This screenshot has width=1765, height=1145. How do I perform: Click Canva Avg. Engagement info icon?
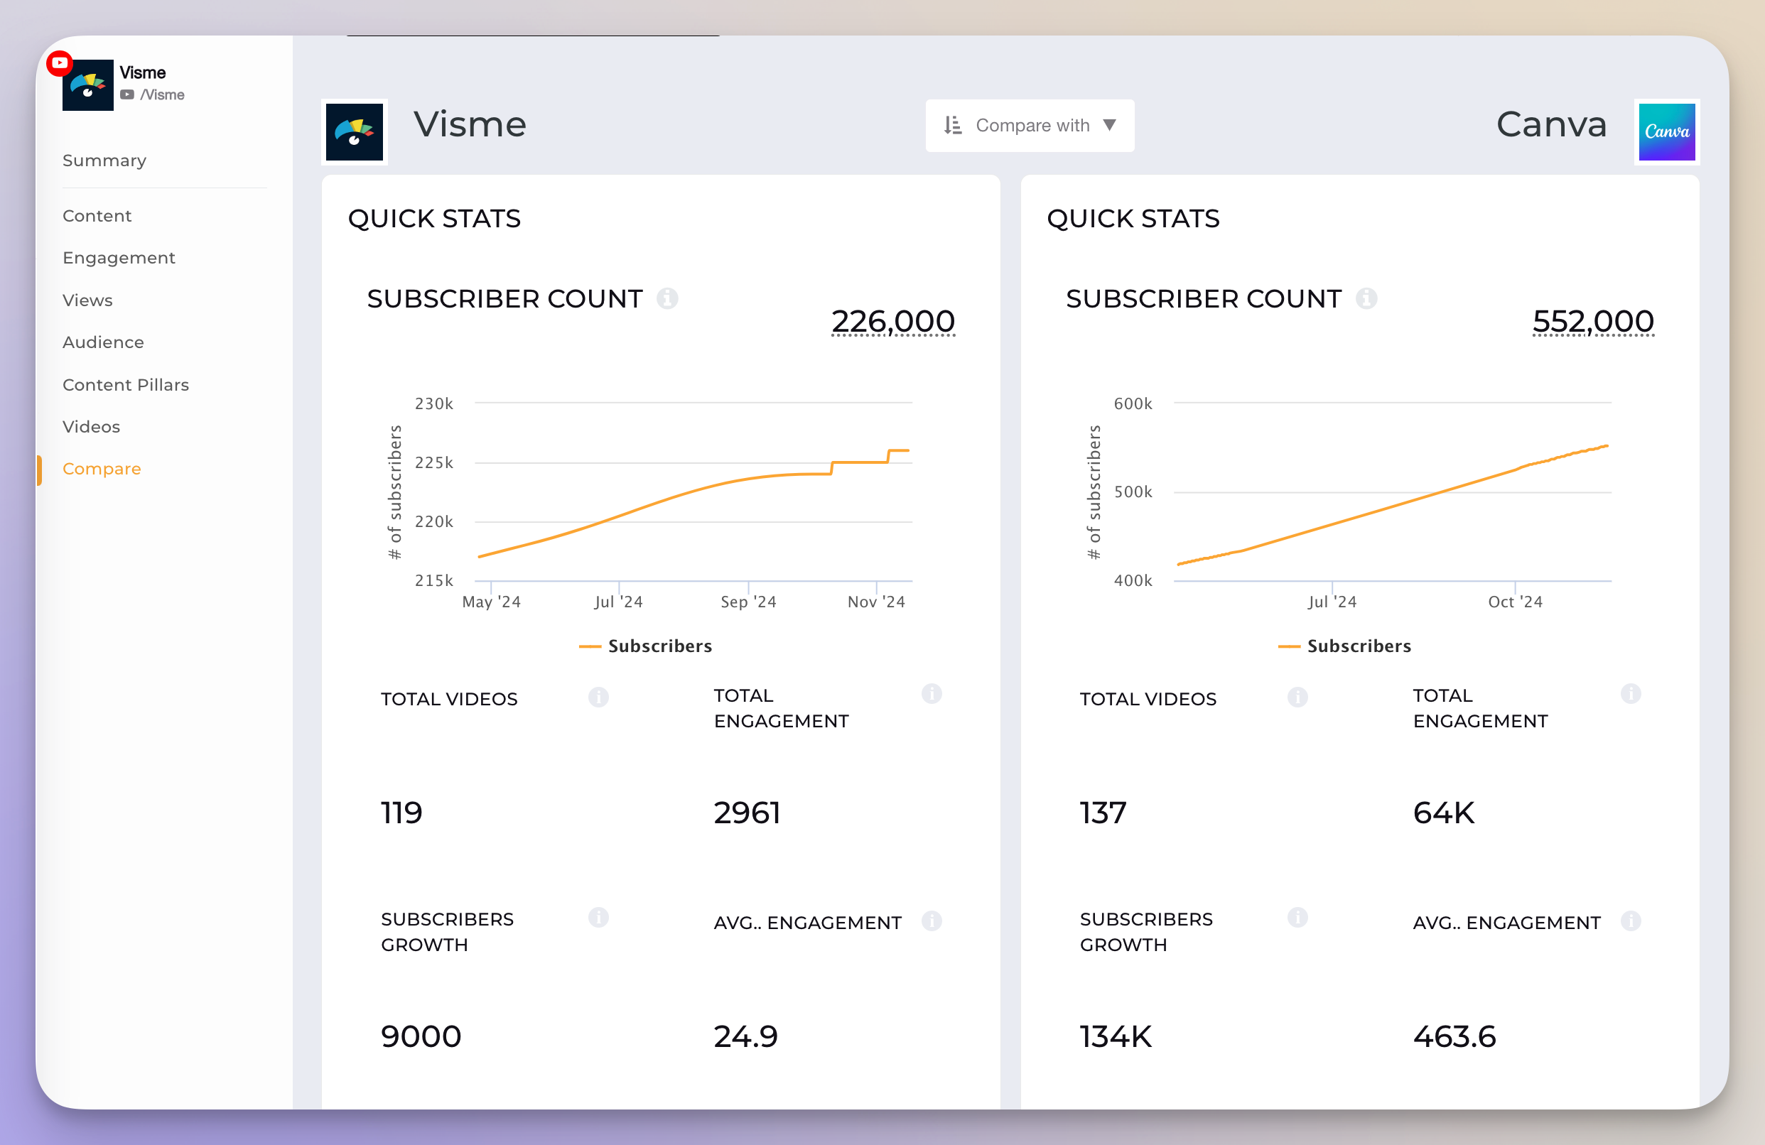[1631, 921]
